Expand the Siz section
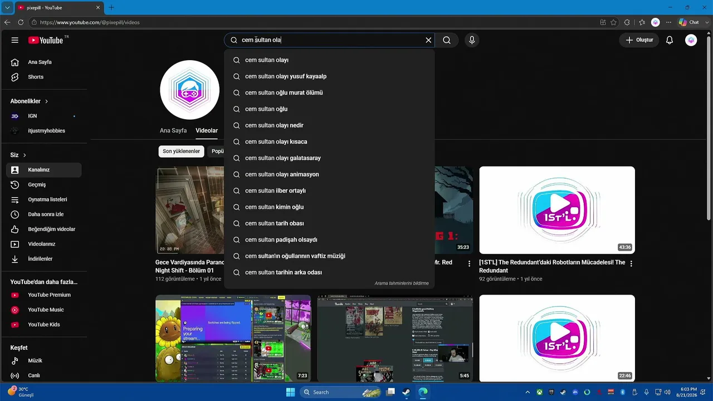Image resolution: width=713 pixels, height=401 pixels. (18, 155)
